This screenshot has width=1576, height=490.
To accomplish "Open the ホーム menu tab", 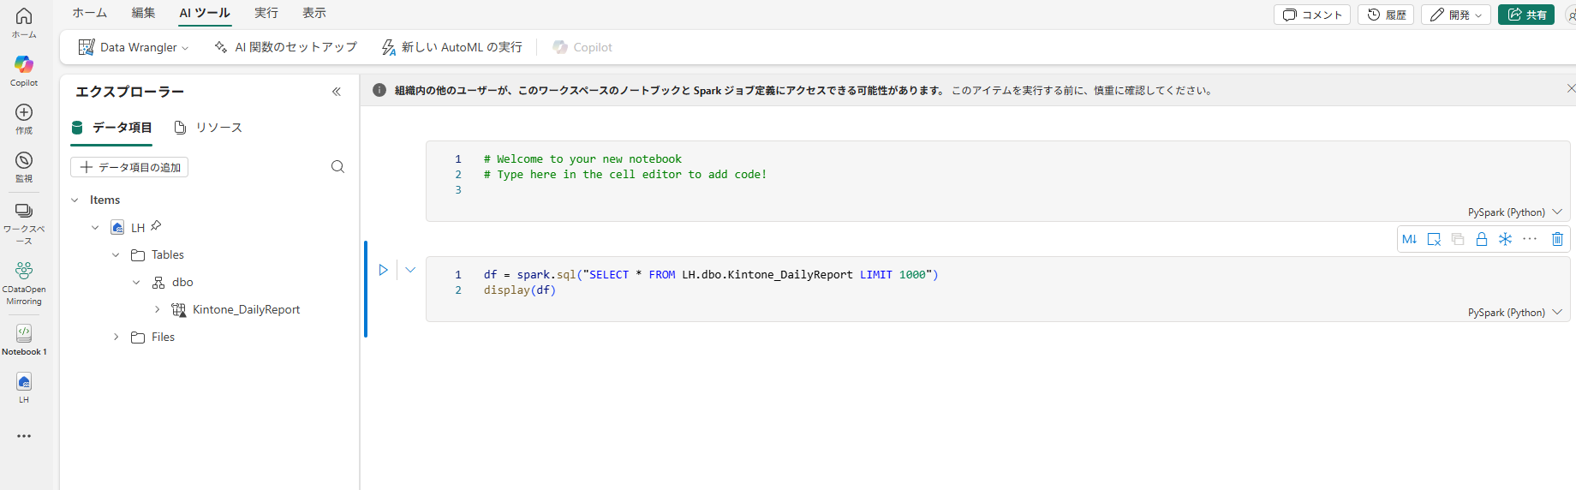I will pyautogui.click(x=90, y=13).
